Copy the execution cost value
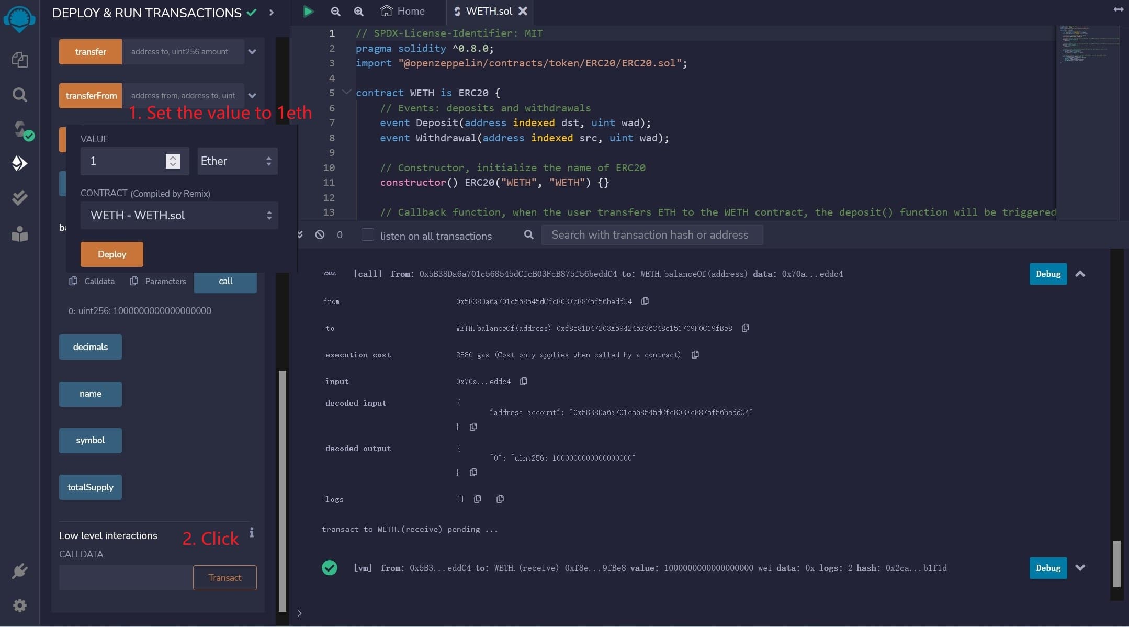Screen dimensions: 1129x627 click(695, 355)
